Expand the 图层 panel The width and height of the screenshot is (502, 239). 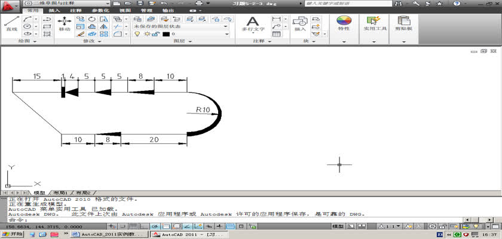pos(183,41)
